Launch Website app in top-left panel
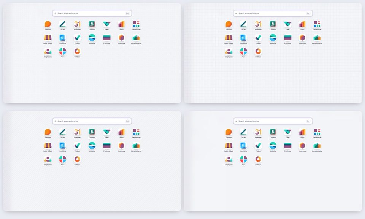This screenshot has height=219, width=365. [92, 38]
